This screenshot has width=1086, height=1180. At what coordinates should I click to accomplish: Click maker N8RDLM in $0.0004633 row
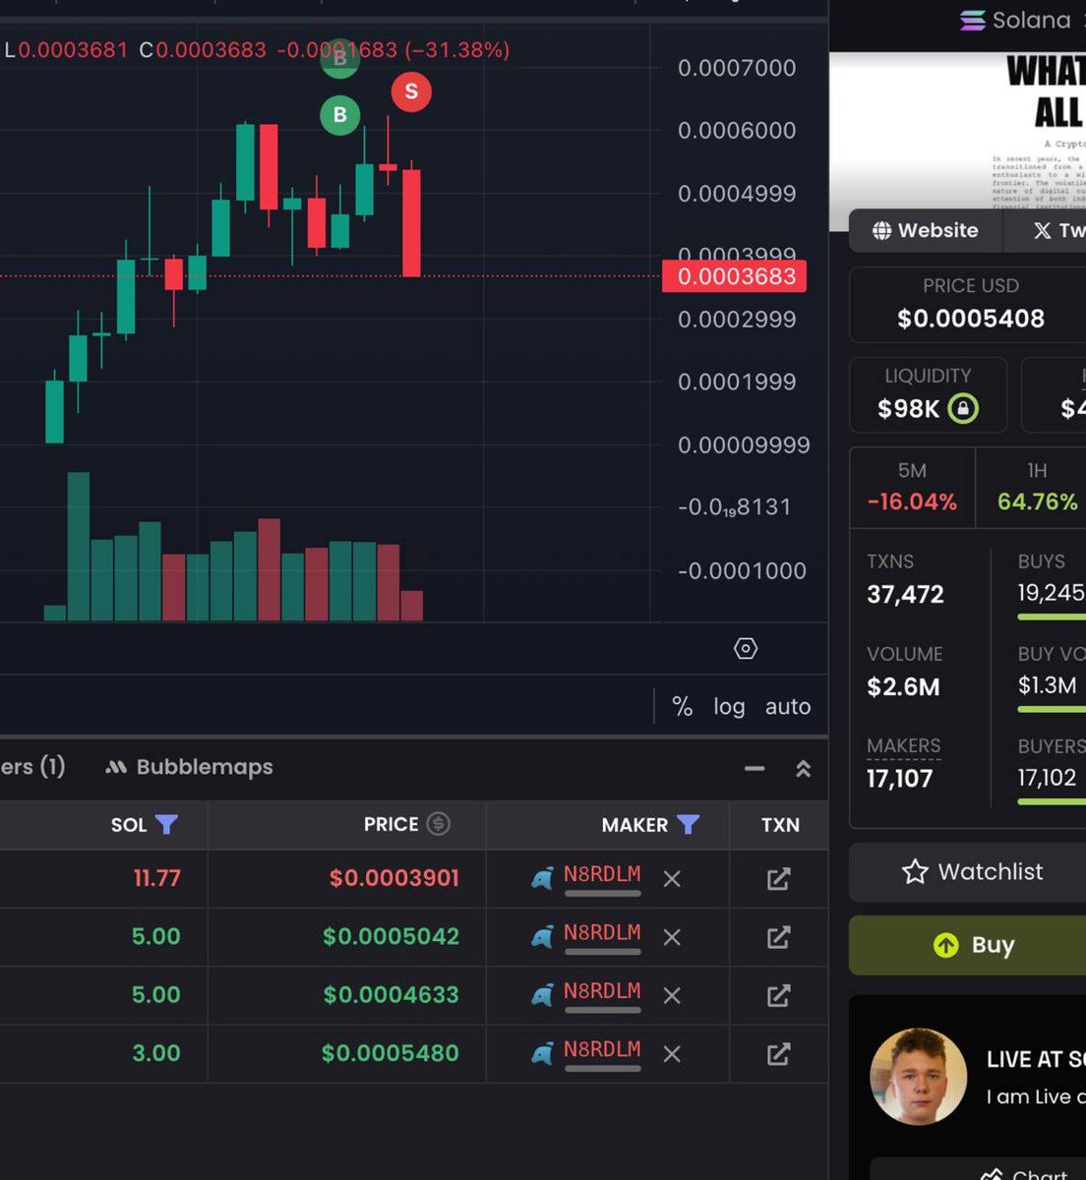[x=602, y=991]
